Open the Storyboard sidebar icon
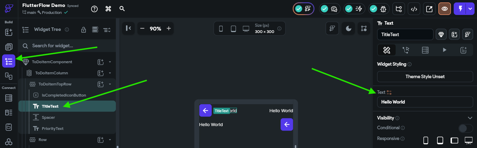477x148 pixels. (x=9, y=76)
